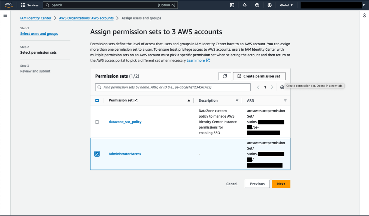Click page number 1 in pagination
369x216 pixels.
(265, 87)
